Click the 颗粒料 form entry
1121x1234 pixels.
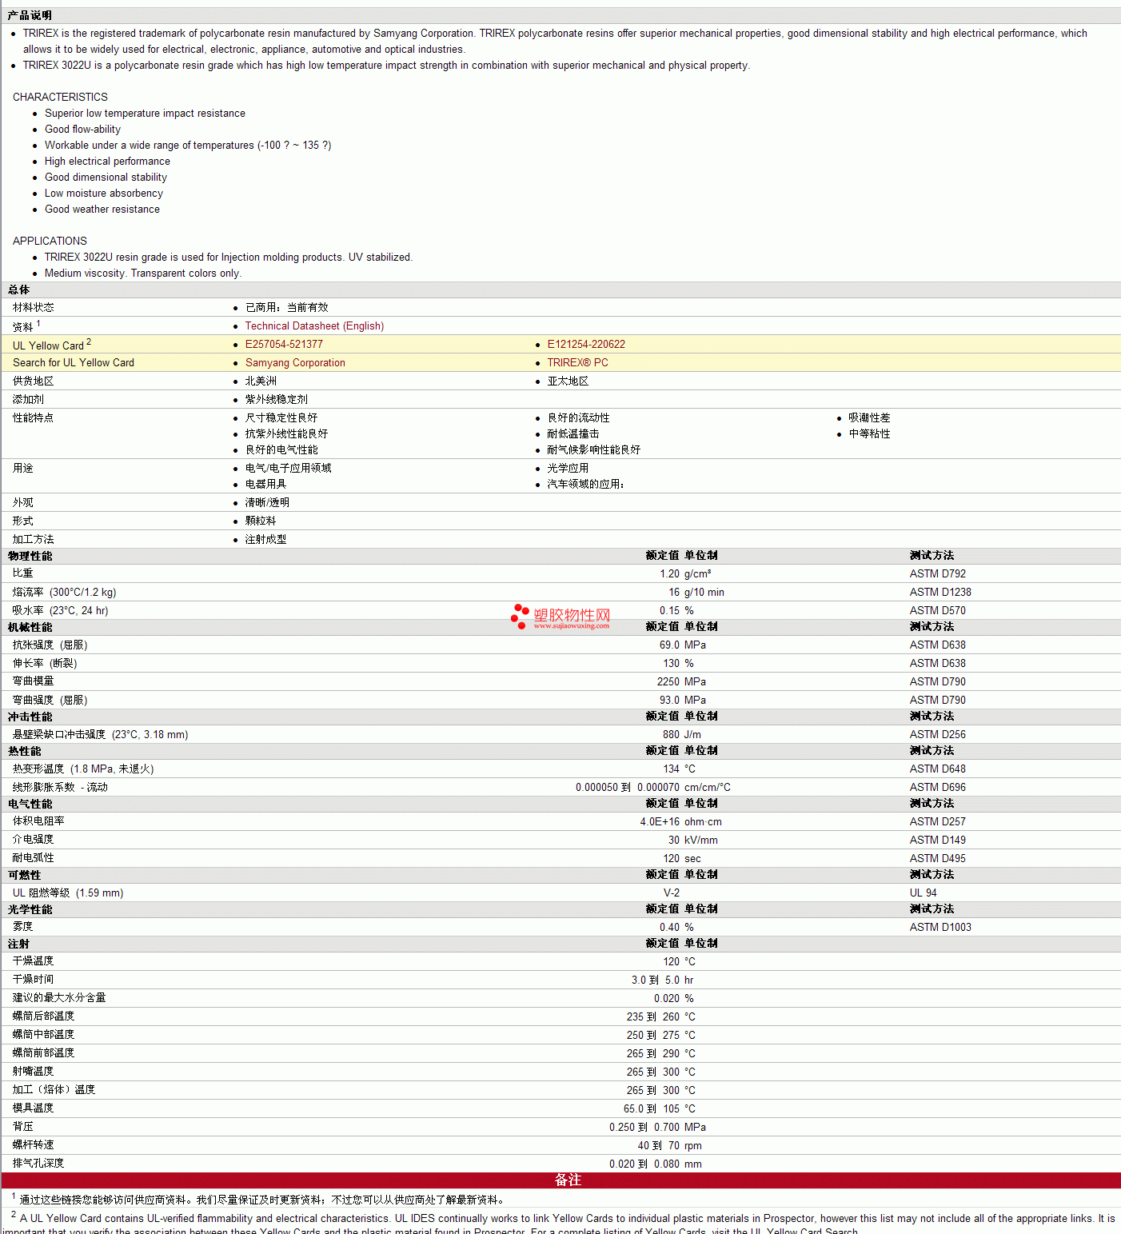(x=261, y=521)
